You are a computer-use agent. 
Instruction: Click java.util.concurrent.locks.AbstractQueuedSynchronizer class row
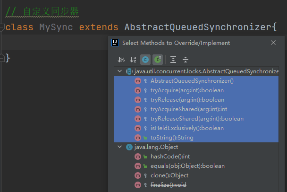coord(196,71)
